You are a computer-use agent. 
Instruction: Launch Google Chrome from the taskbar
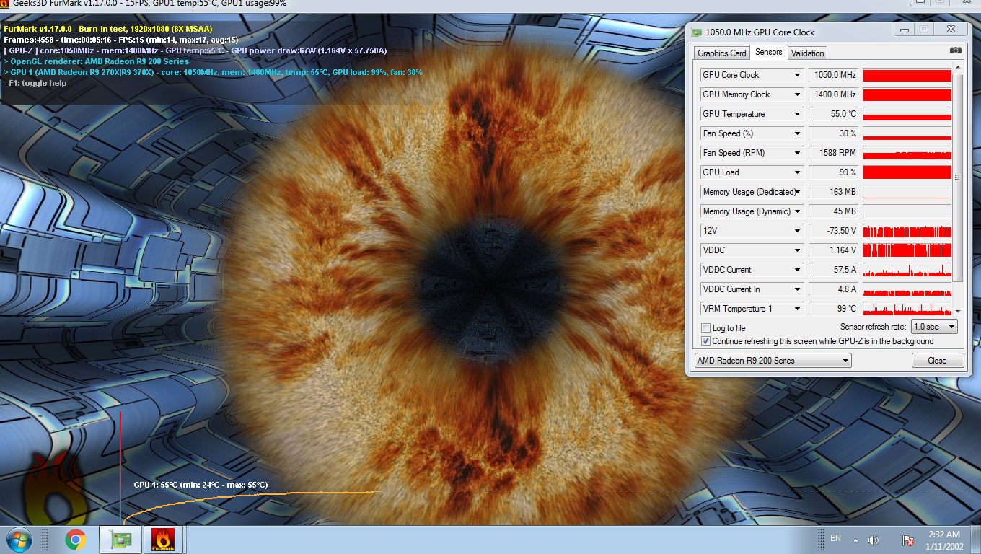tap(75, 539)
